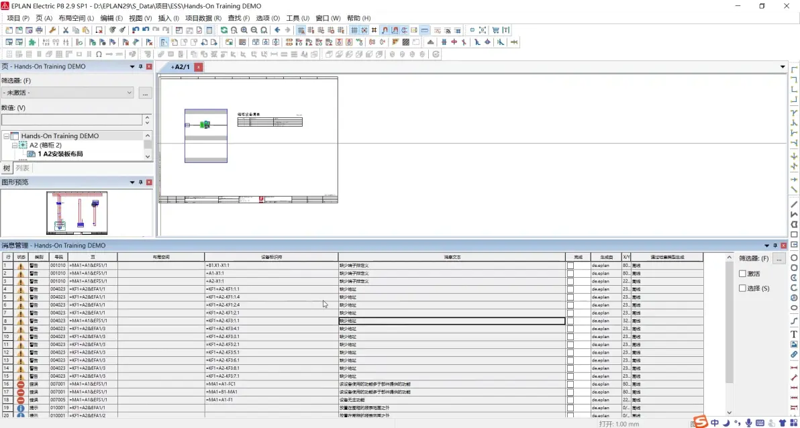Click the Zoom In magnifier icon
800x428 pixels.
pos(244,30)
